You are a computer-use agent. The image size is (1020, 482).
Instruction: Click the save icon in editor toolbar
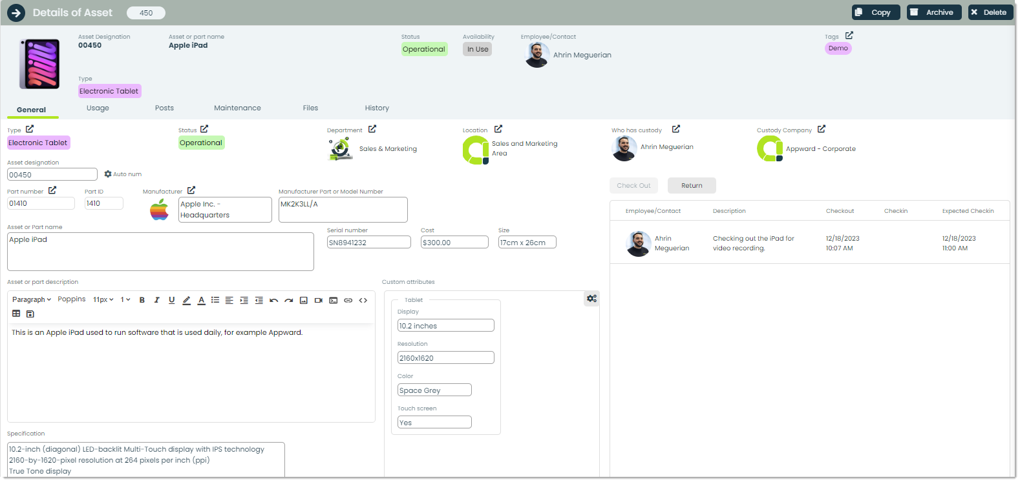pos(30,314)
